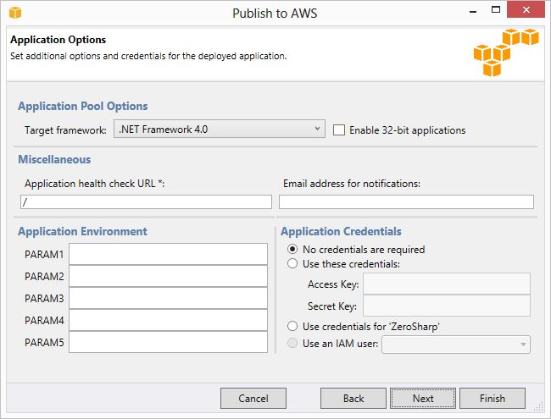Click the PARAM5 input field
The height and width of the screenshot is (419, 551).
pyautogui.click(x=169, y=342)
